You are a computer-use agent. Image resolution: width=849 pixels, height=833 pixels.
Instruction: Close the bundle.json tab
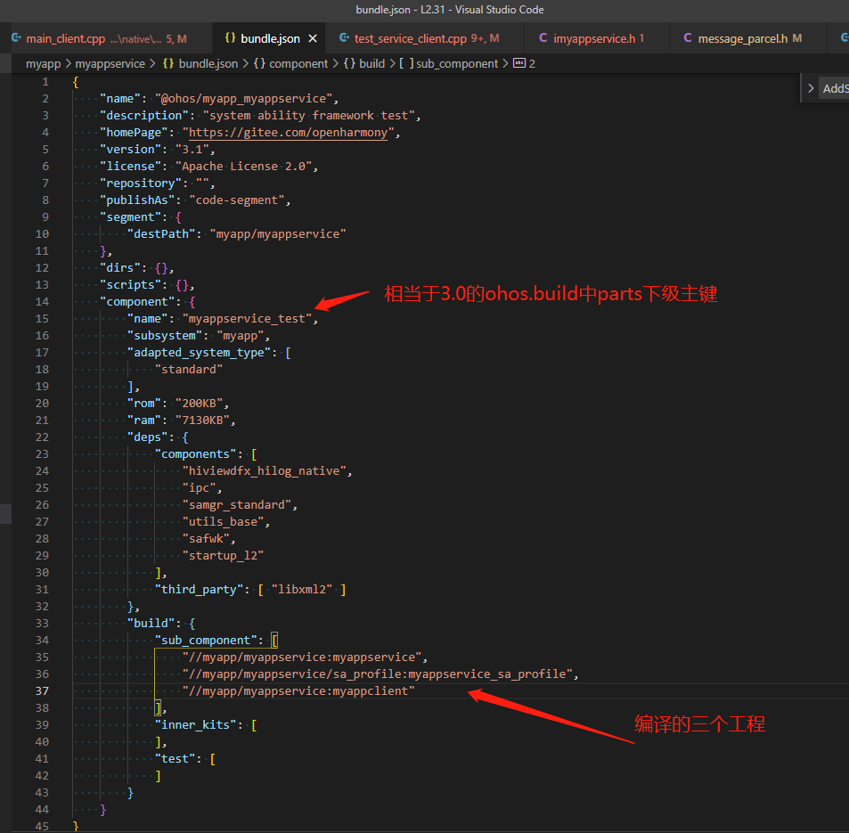(x=312, y=38)
